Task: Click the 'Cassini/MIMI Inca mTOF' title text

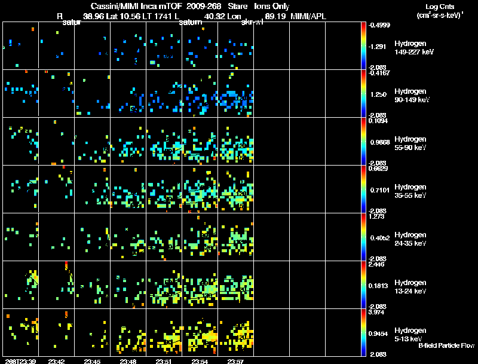Action: pos(137,7)
